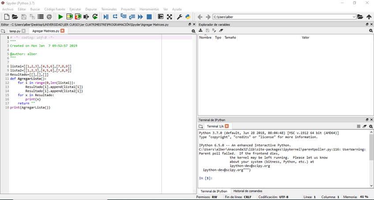Viewport: 374px width, 200px height.
Task: Toggle maximize current pane icon
Action: [x=161, y=17]
